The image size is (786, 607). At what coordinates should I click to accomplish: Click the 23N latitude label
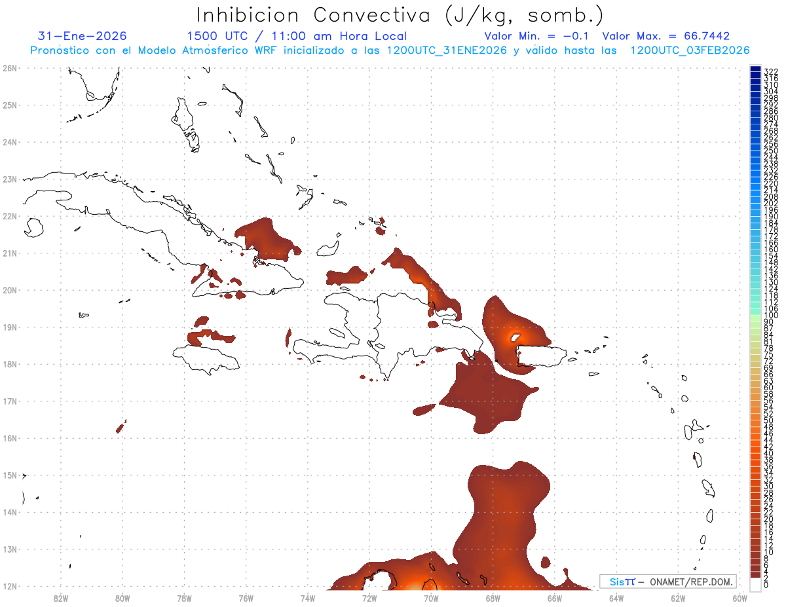[10, 179]
